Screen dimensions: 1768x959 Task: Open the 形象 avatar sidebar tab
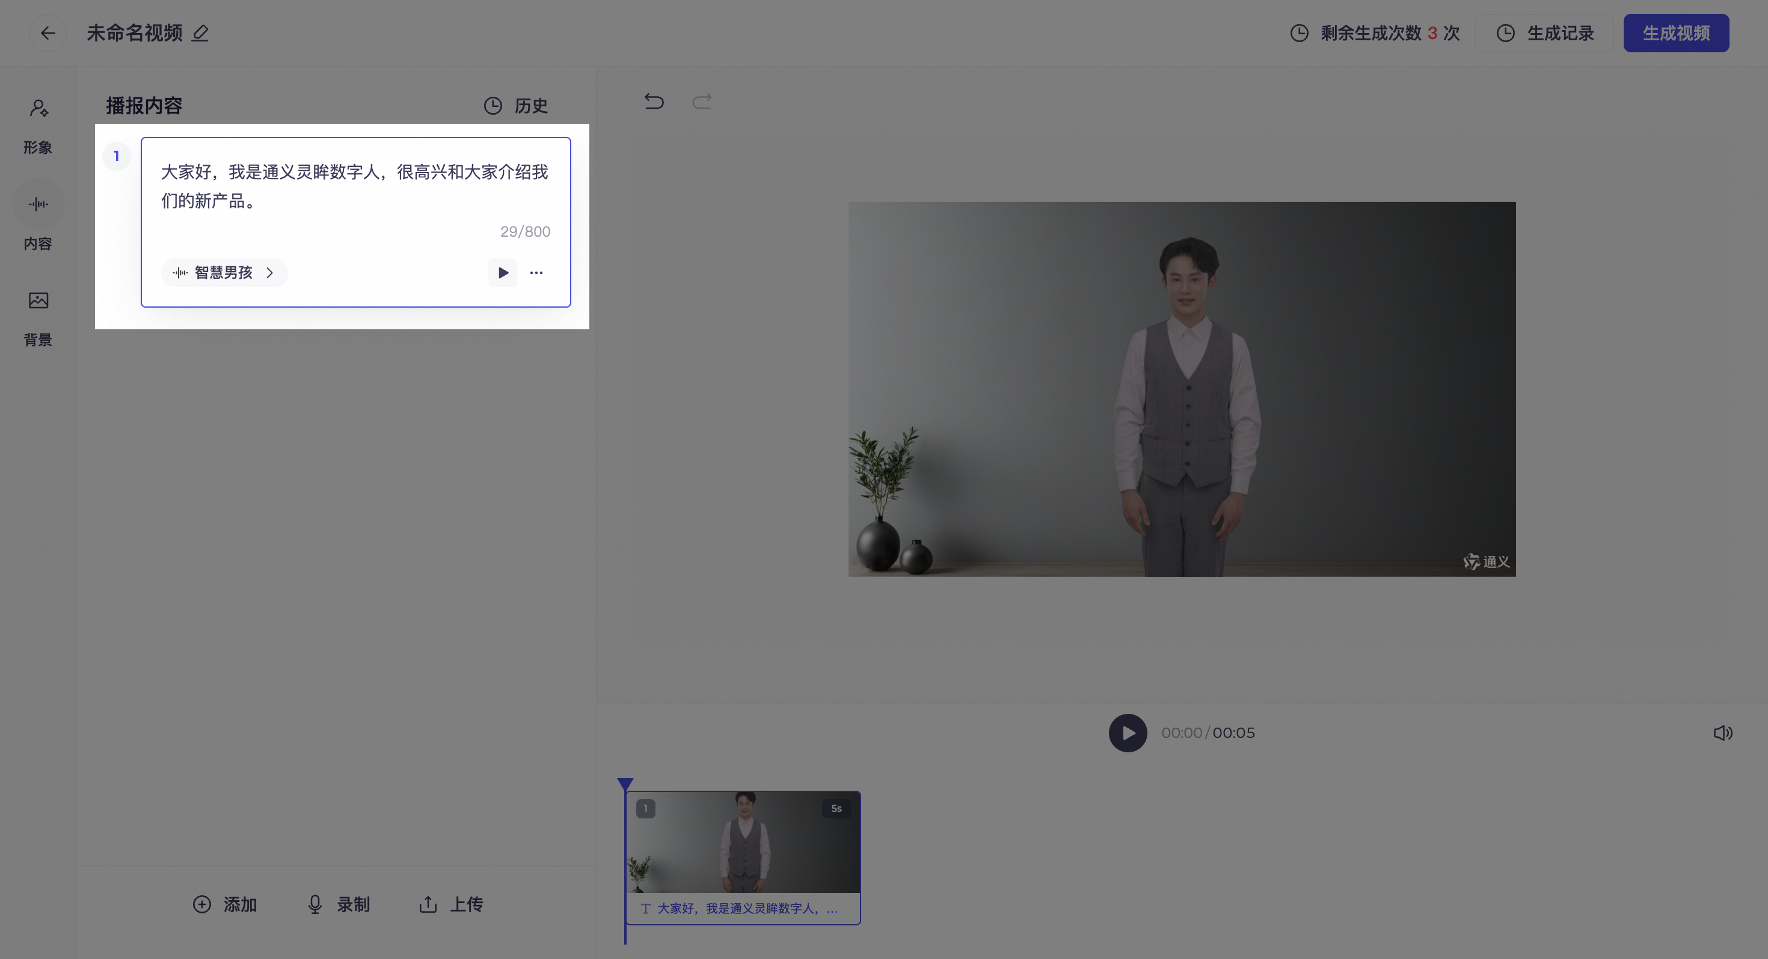coord(38,126)
